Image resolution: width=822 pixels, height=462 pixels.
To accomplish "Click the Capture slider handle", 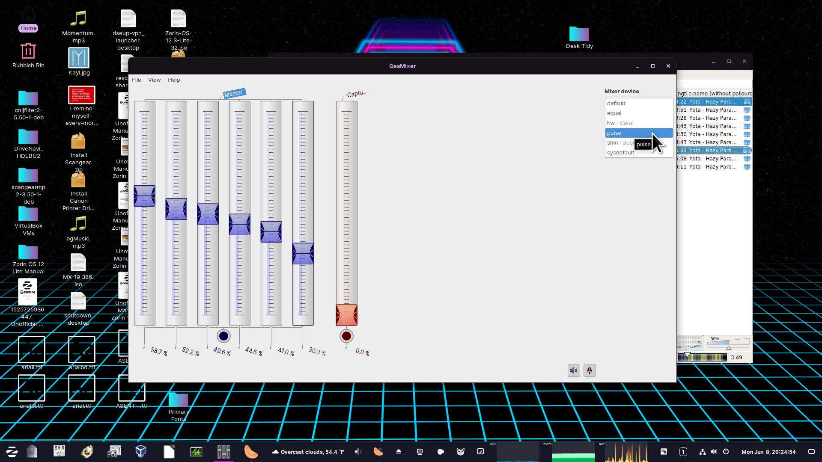I will pos(346,315).
